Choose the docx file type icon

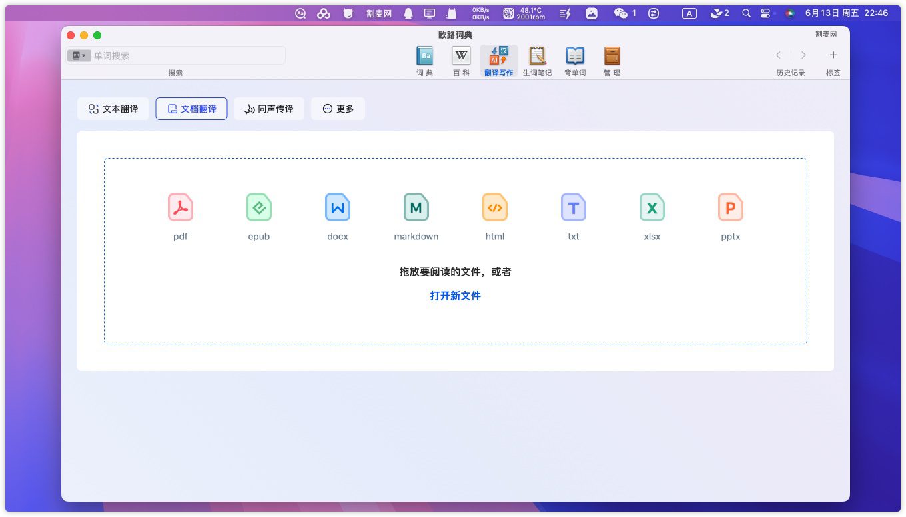(338, 207)
